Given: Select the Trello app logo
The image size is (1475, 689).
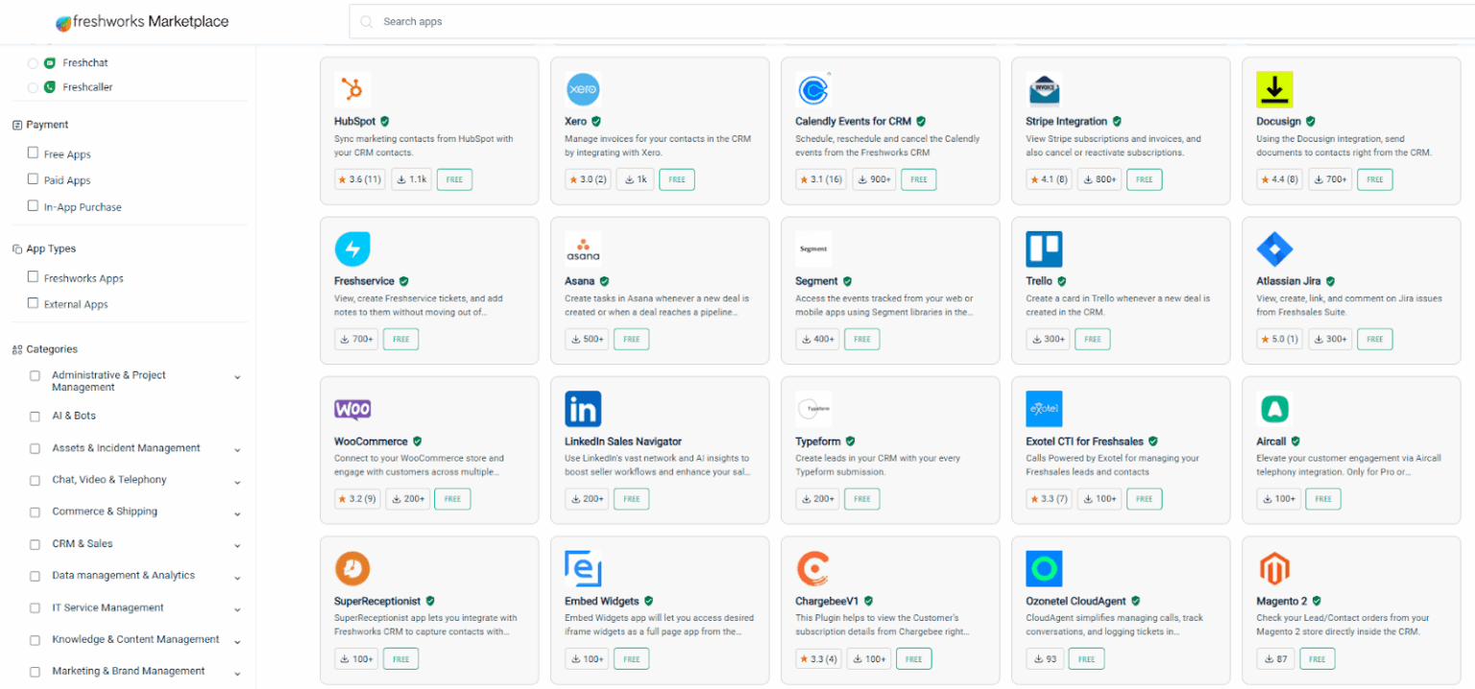Looking at the screenshot, I should pos(1044,249).
